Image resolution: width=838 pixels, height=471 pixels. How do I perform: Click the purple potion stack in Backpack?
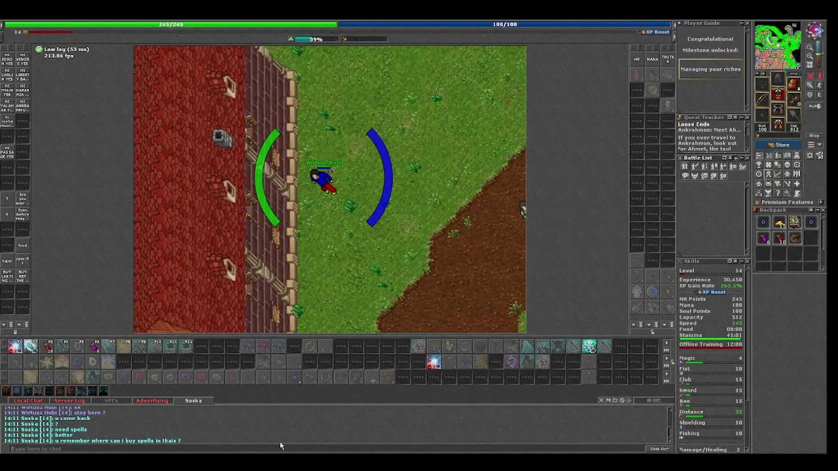point(763,238)
